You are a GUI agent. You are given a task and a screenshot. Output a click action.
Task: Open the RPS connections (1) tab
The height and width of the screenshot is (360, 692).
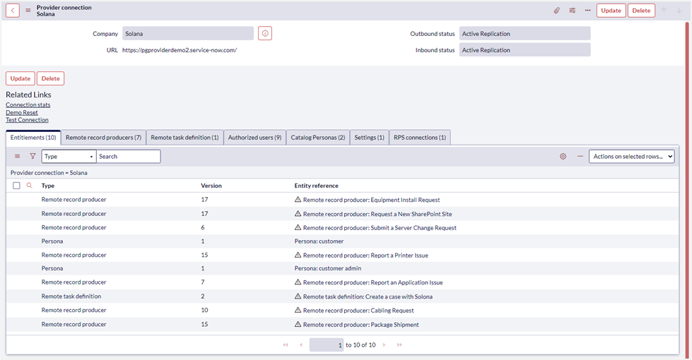coord(420,138)
